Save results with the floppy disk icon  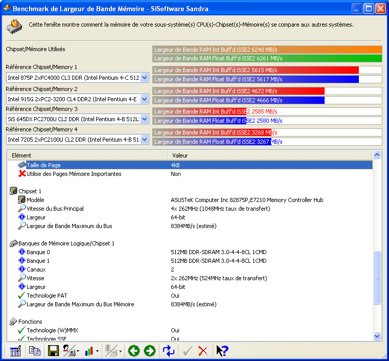[x=53, y=351]
